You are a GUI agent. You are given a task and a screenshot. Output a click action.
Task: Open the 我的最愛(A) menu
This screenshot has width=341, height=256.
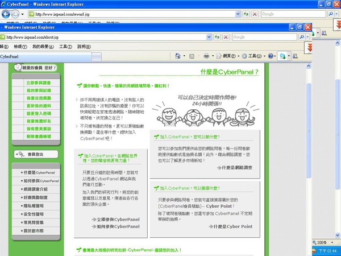pyautogui.click(x=43, y=47)
